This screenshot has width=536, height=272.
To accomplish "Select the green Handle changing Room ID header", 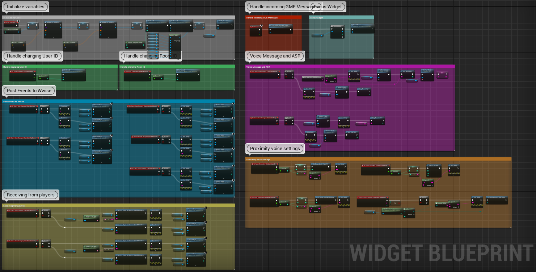I will click(177, 67).
